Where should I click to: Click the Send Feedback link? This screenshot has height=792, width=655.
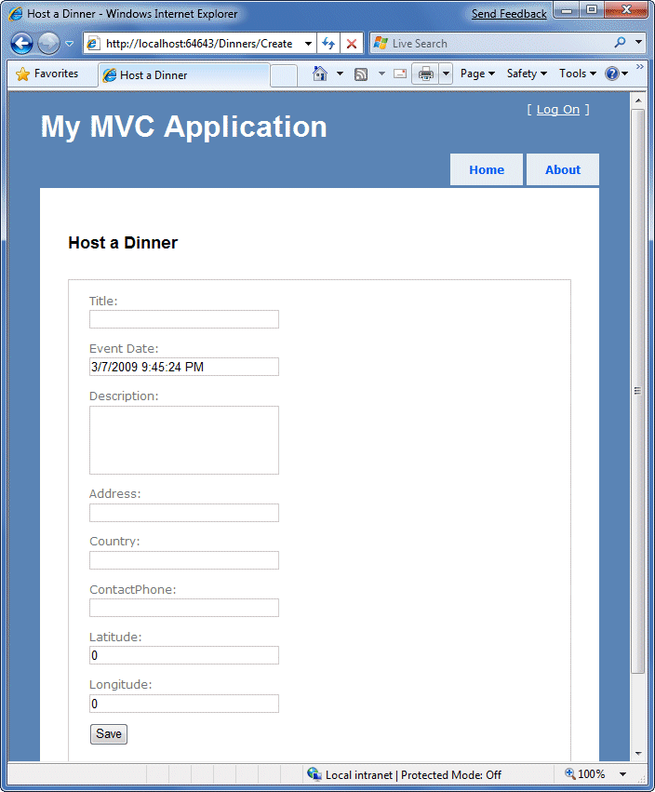[x=509, y=14]
